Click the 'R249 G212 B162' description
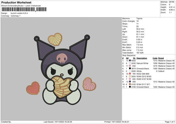The height and width of the screenshot is (124, 176). pos(144,77)
